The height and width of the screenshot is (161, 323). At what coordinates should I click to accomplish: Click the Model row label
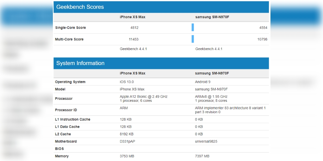60,89
